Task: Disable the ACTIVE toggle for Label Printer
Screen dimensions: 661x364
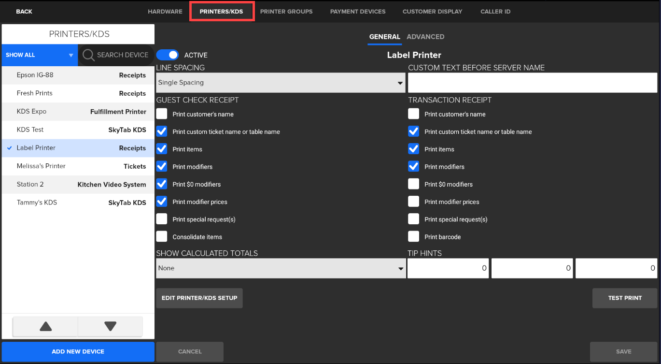Action: pyautogui.click(x=168, y=55)
